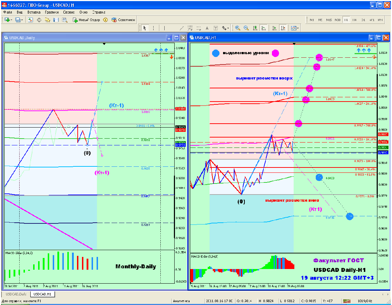Open the Вставка menu
Viewport: 392px width, 305px height.
coord(34,12)
